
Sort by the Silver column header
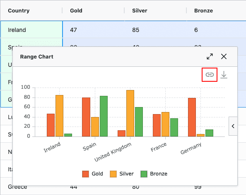point(140,10)
